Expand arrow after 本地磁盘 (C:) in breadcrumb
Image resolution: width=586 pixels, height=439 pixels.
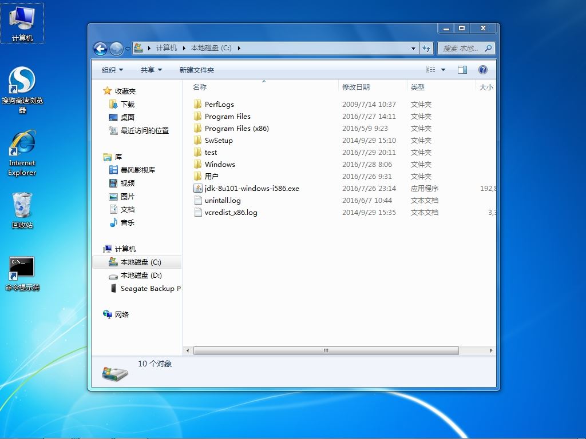click(239, 48)
